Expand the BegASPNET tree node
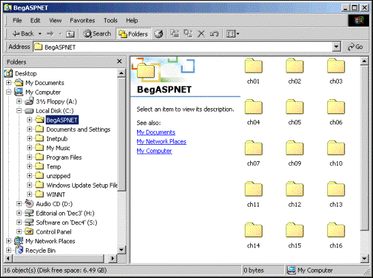373x278 pixels. [29, 120]
